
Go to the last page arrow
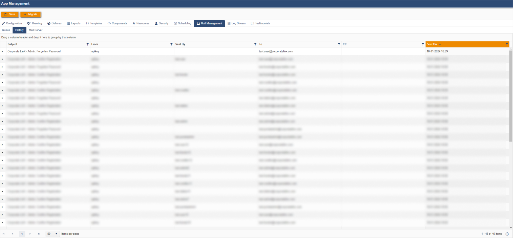click(x=39, y=234)
